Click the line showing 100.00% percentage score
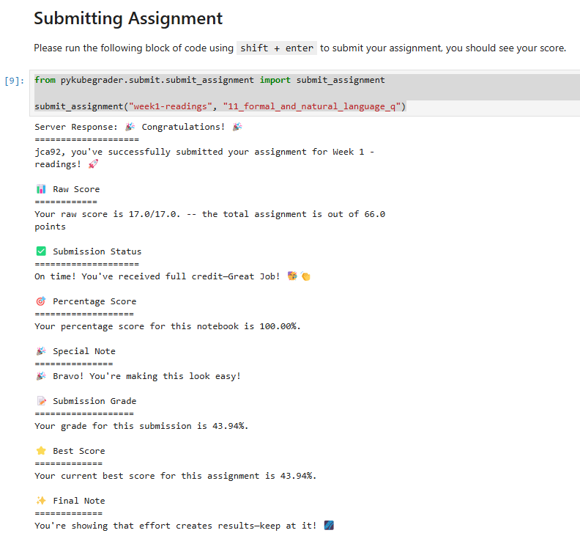This screenshot has width=580, height=544. pyautogui.click(x=167, y=326)
